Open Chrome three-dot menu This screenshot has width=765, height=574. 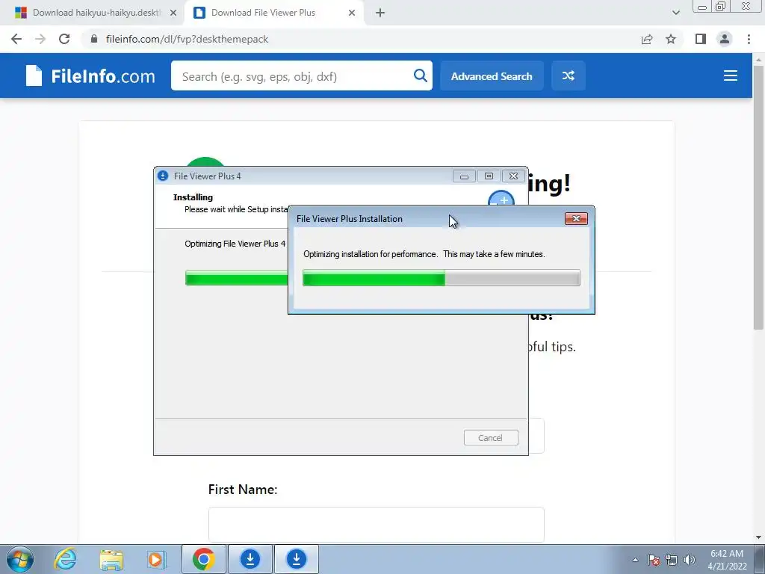749,39
